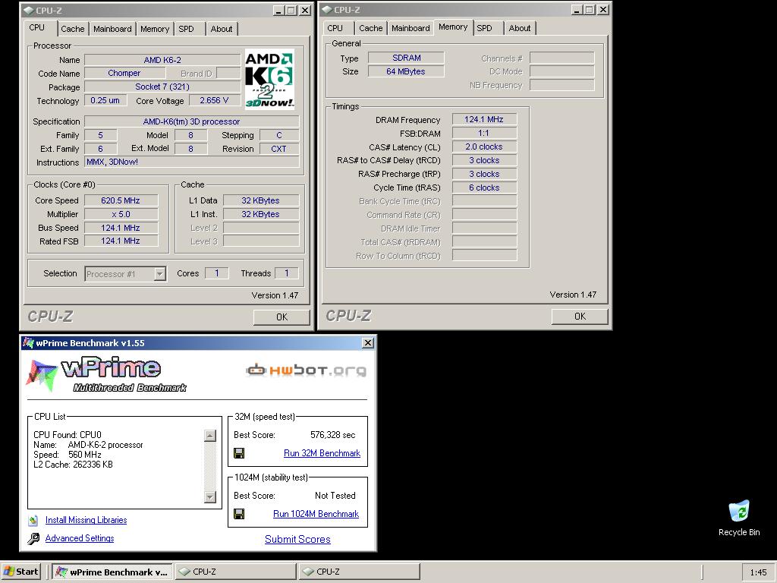Click the Package field Socket 7 (321)
This screenshot has width=777, height=583.
pyautogui.click(x=162, y=87)
